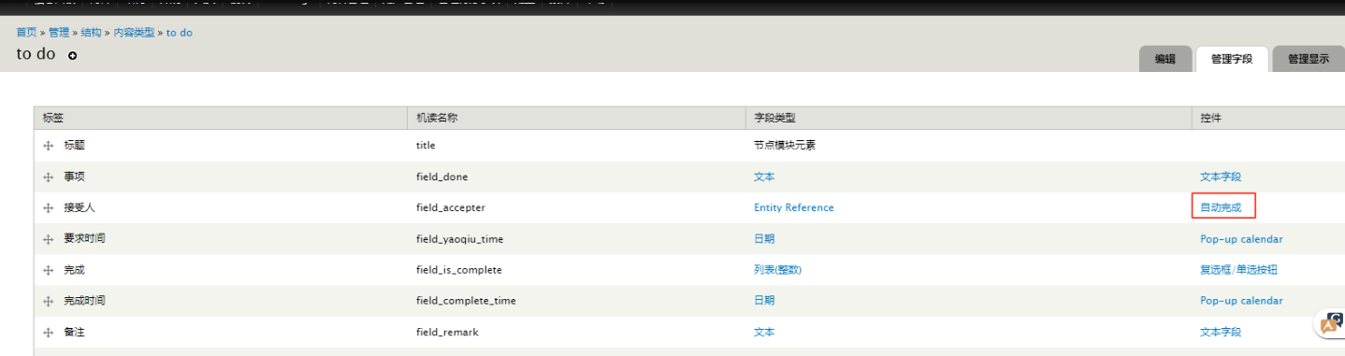Image resolution: width=1345 pixels, height=356 pixels.
Task: Click the to do breadcrumb link
Action: tap(180, 33)
